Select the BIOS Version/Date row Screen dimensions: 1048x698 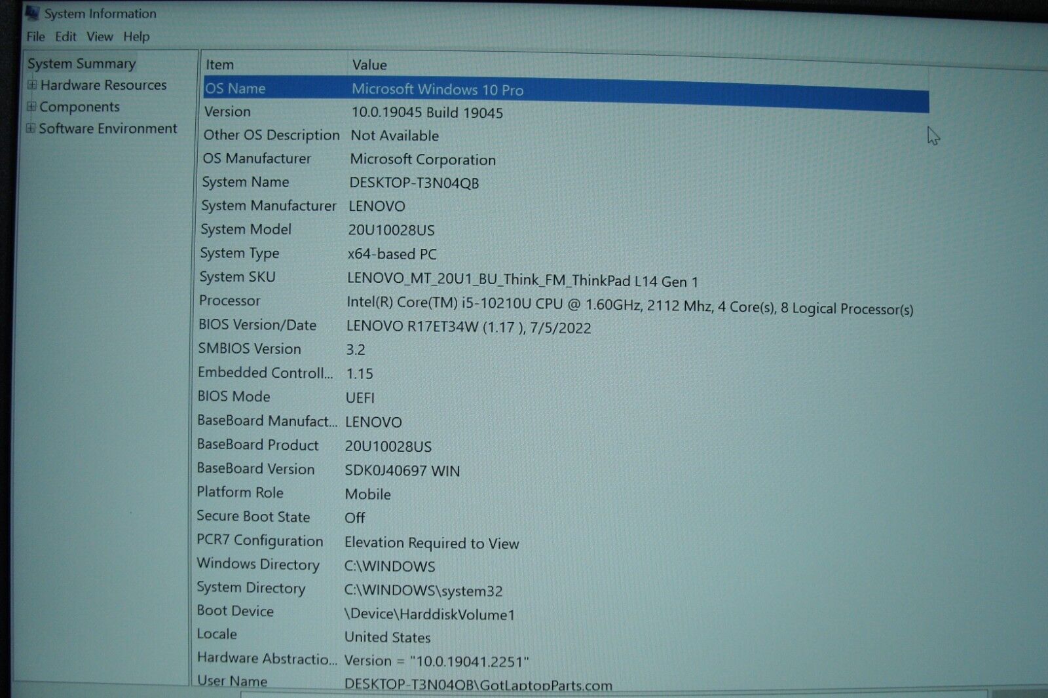[257, 325]
